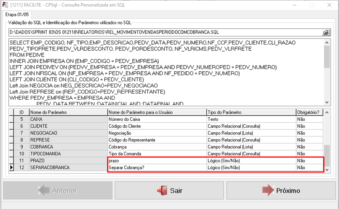Open Tipo do Parâmetro cell for SEPARACOBRANCA
The height and width of the screenshot is (209, 339).
[251, 168]
